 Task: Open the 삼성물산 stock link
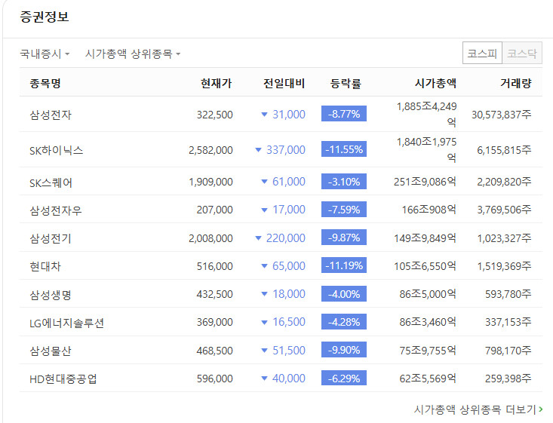tap(51, 351)
